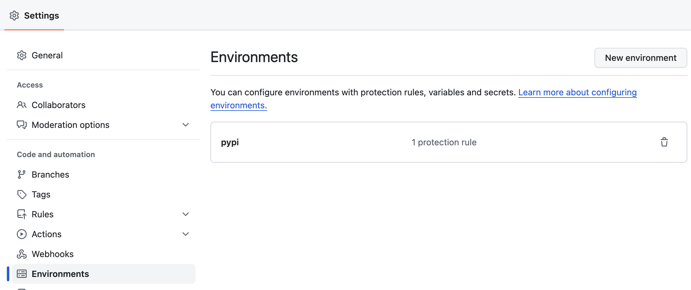This screenshot has width=691, height=290.
Task: Click the Moderation options comment icon
Action: pos(22,125)
